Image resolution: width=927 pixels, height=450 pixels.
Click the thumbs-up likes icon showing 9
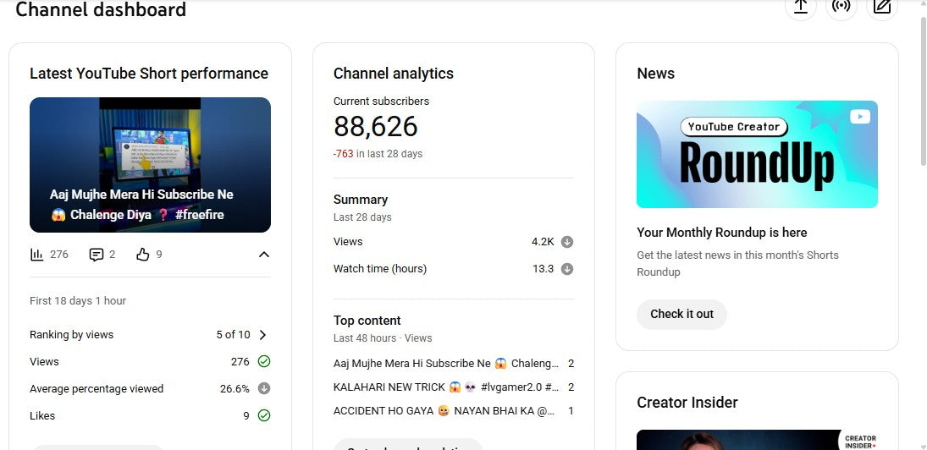coord(142,255)
